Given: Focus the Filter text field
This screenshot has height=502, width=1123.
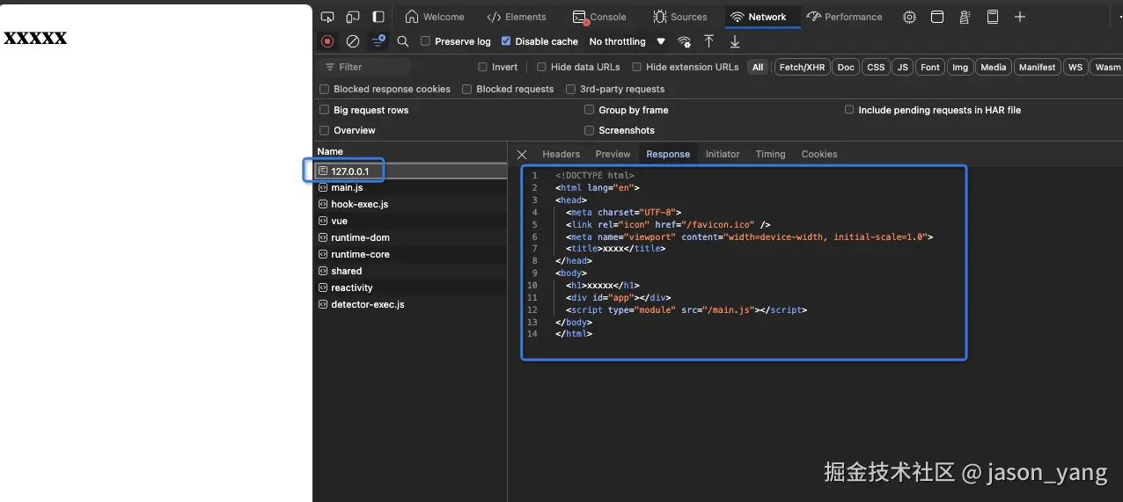Looking at the screenshot, I should (364, 67).
